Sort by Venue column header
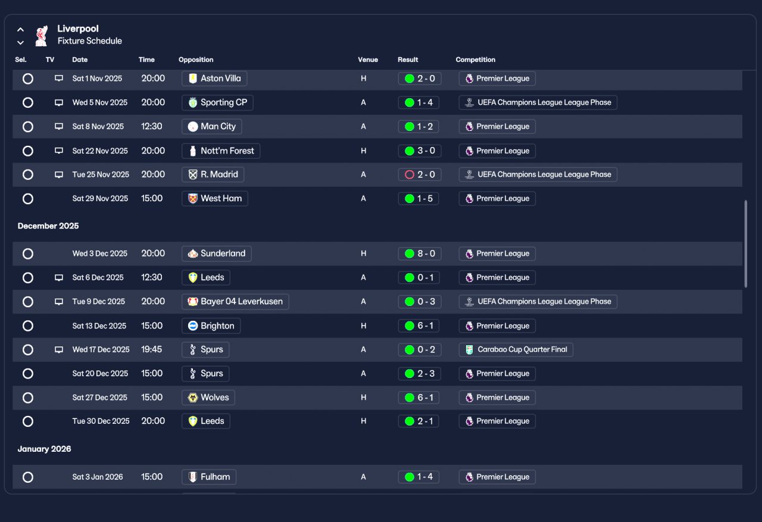 click(x=368, y=60)
